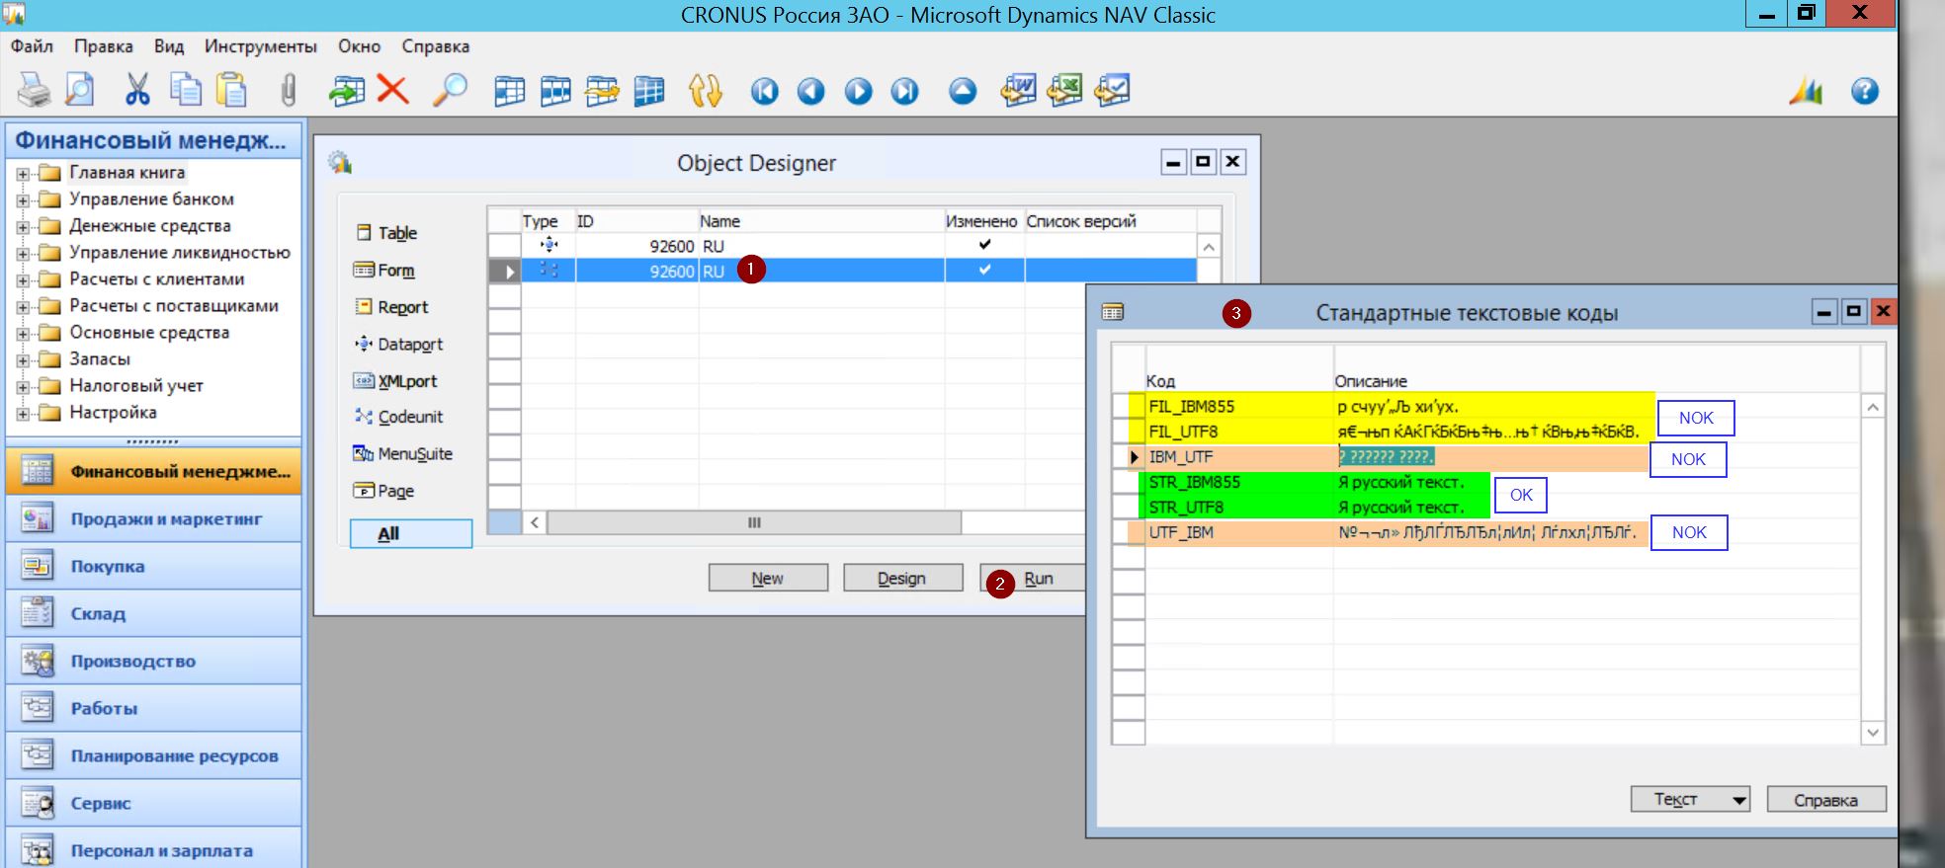Click Справка button in text codes window

[1825, 799]
